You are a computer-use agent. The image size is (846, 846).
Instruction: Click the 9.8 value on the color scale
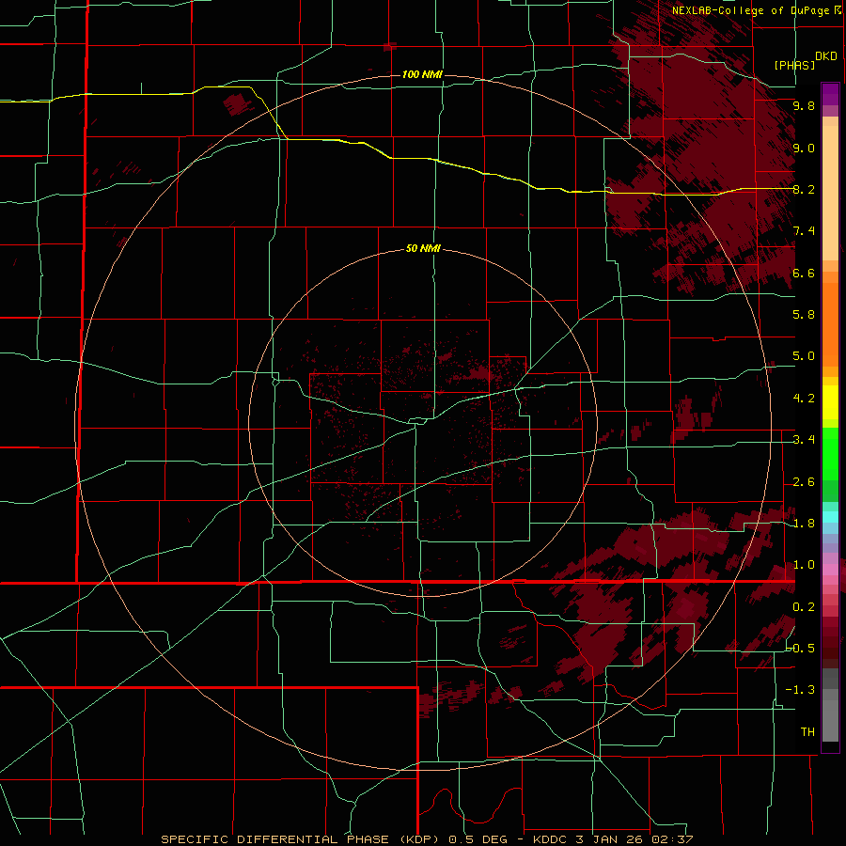(804, 105)
